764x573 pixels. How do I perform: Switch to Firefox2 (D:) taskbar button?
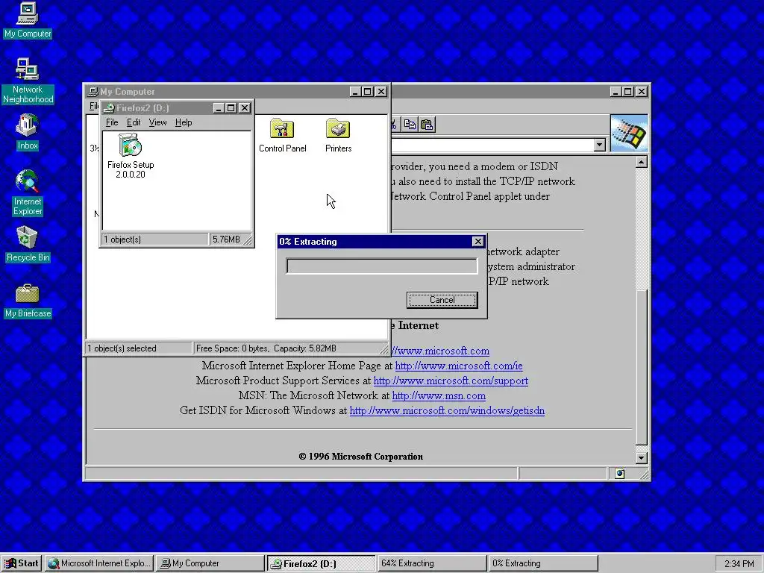(321, 563)
